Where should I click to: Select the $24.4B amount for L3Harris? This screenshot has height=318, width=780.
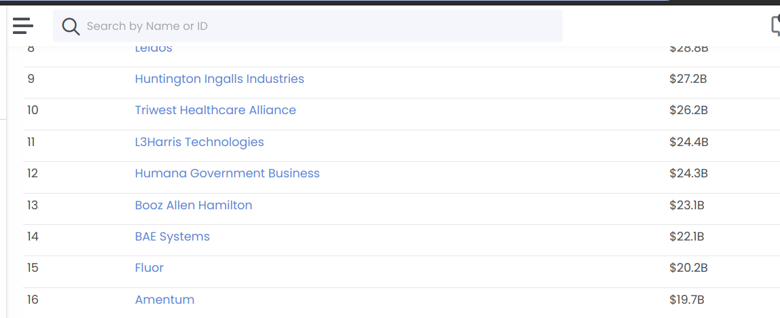pos(688,142)
